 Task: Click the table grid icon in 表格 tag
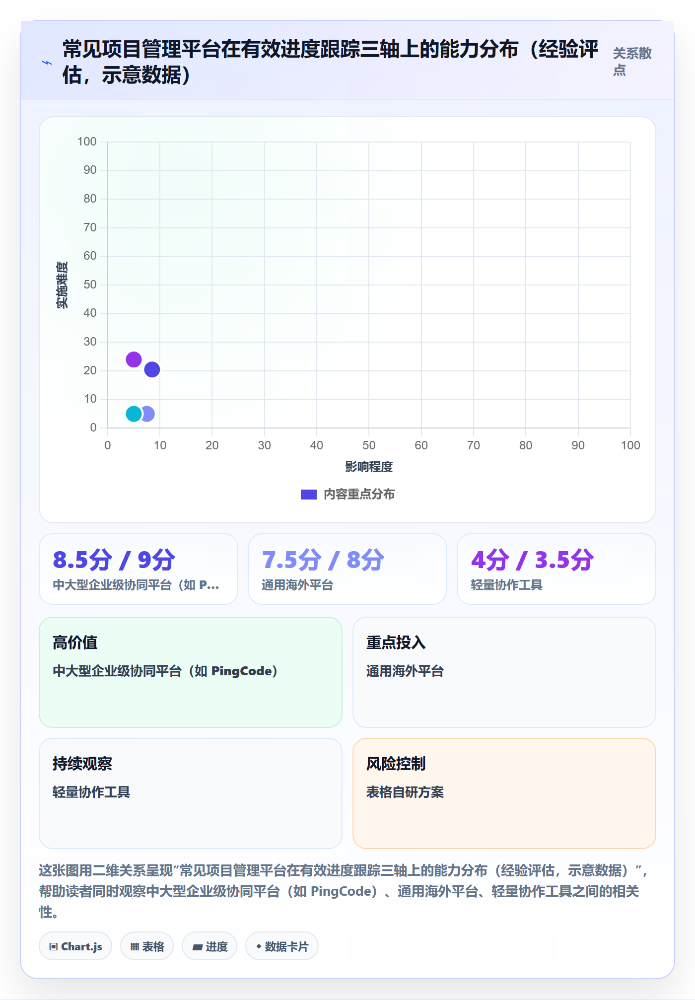coord(135,947)
